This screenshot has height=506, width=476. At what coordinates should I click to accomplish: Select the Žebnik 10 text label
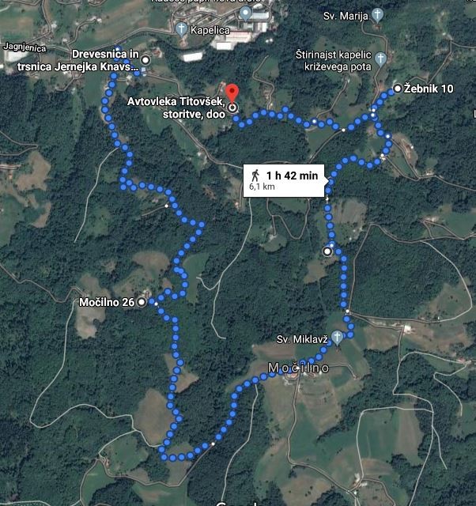[x=429, y=89]
